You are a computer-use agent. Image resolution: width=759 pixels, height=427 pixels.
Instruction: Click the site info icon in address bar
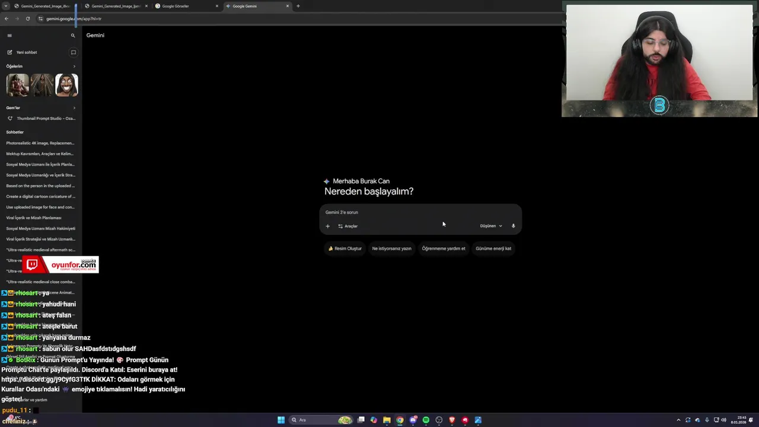40,18
